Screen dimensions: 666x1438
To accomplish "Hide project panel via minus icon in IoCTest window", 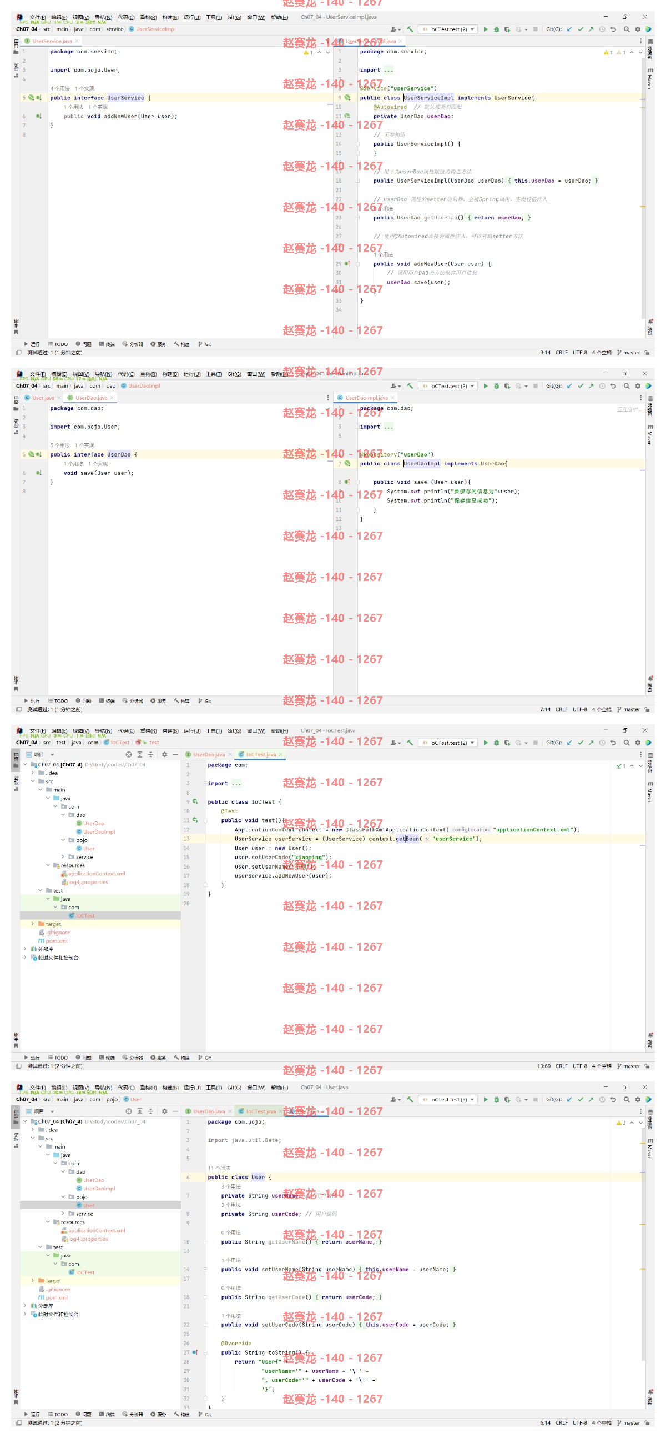I will click(175, 754).
